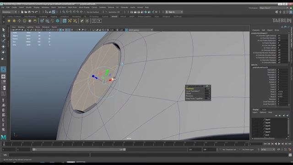Open the Edit Mesh menu
Viewport: 293px width, 165px height.
(62, 7)
